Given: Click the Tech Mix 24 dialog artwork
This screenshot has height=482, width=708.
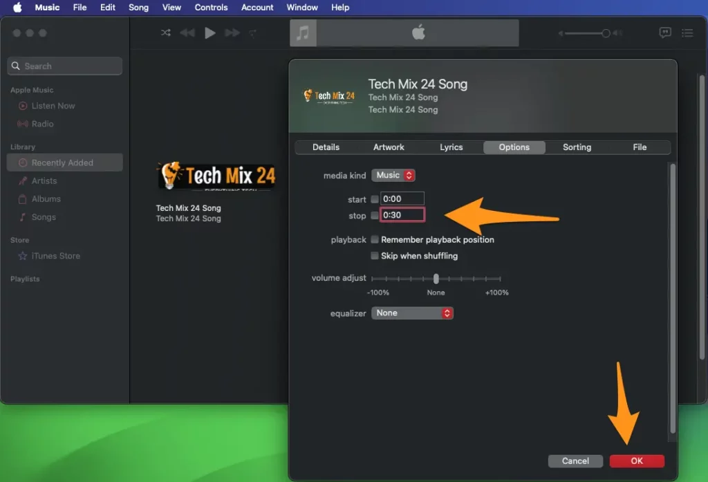Looking at the screenshot, I should point(328,95).
